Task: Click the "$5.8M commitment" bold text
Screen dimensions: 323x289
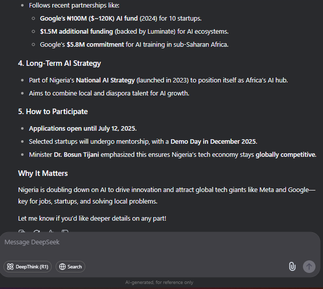Action: pyautogui.click(x=95, y=45)
